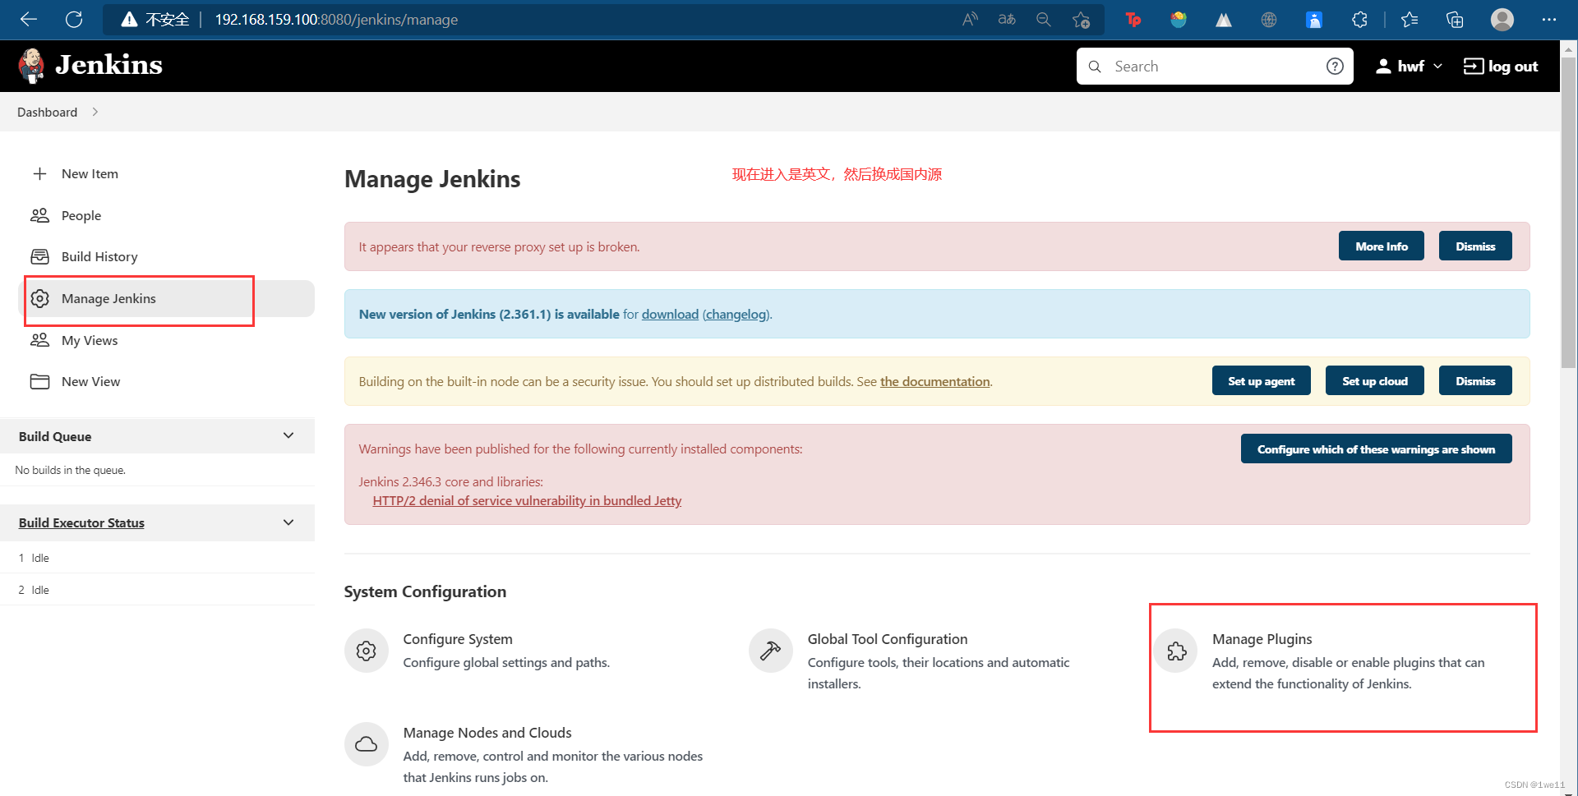Collapse the Build Executor Status panel
This screenshot has height=796, width=1578.
pyautogui.click(x=288, y=522)
